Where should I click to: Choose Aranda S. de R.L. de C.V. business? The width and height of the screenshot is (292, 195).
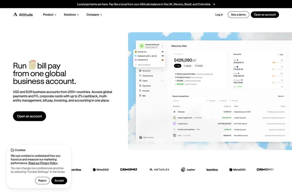coord(149,56)
